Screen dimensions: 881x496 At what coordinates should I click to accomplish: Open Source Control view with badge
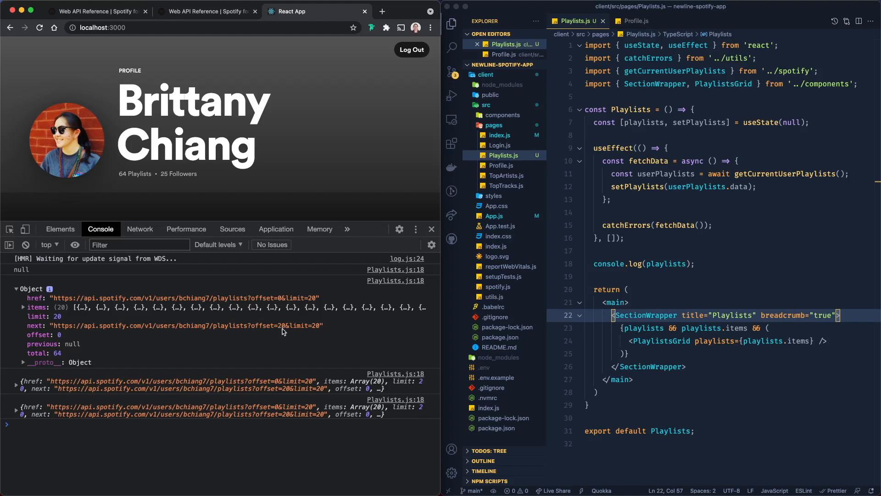click(x=452, y=72)
